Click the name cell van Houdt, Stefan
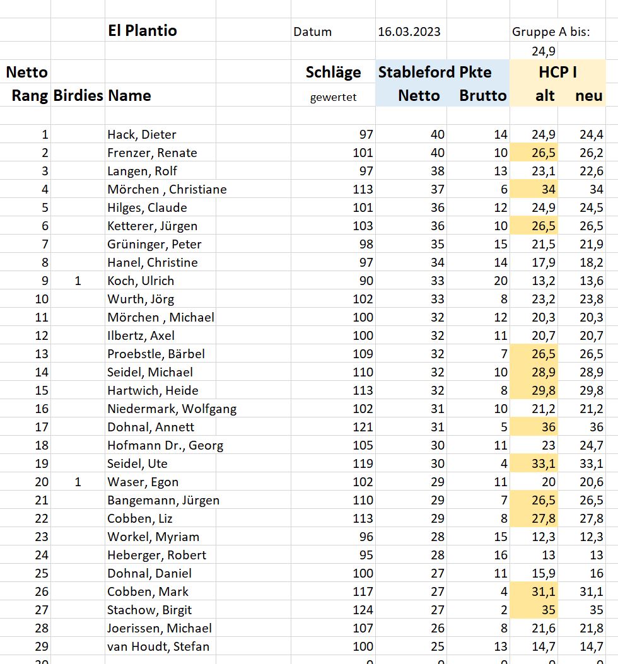 (x=160, y=646)
